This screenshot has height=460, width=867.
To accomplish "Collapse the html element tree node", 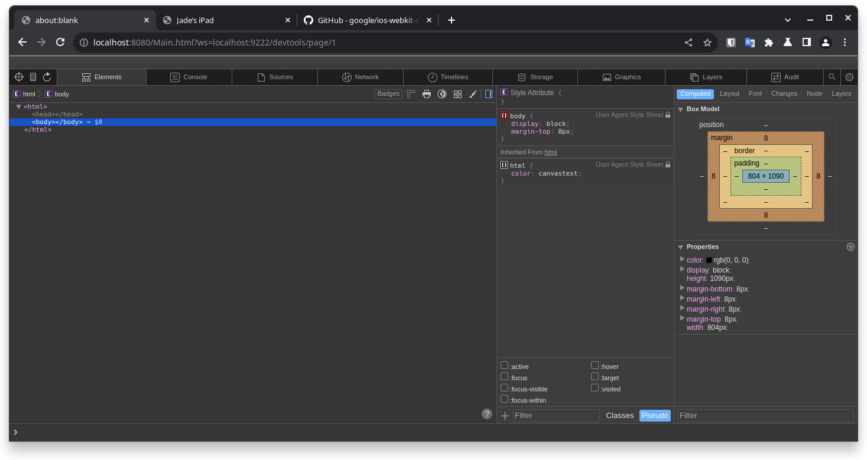I will click(x=19, y=107).
